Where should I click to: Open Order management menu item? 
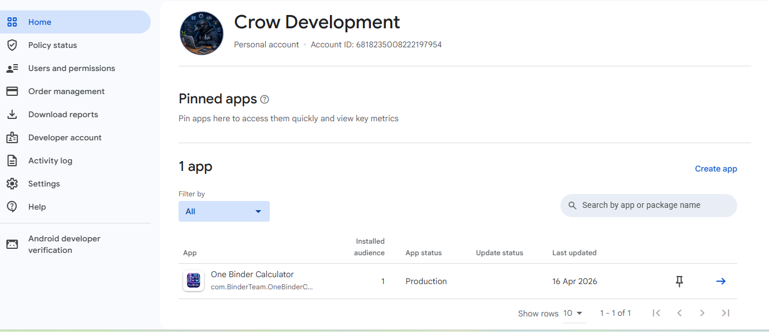click(66, 91)
